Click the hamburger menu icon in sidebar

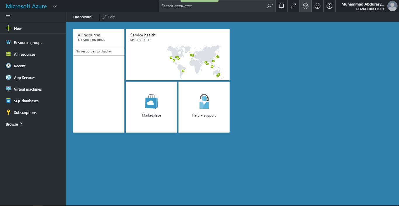coord(8,17)
